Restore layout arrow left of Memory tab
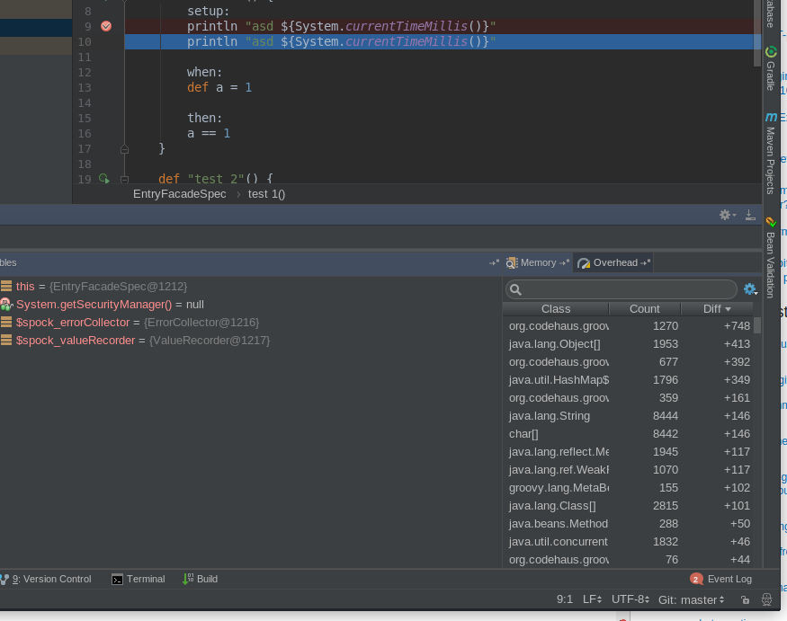Viewport: 787px width, 621px height. pos(494,262)
